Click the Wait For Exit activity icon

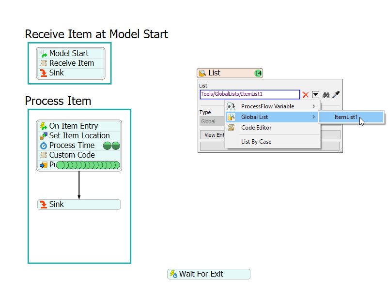tap(173, 274)
